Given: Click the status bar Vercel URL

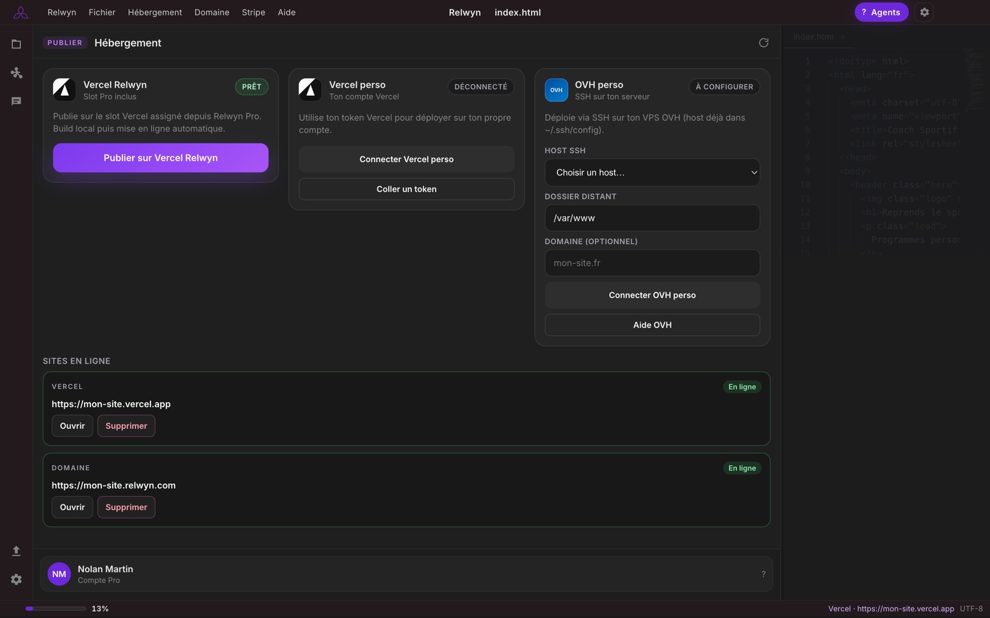Looking at the screenshot, I should click(x=891, y=609).
